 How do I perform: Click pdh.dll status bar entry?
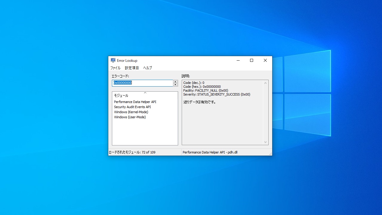click(210, 152)
